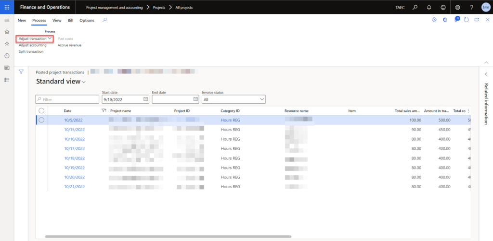493x241 pixels.
Task: Collapse the action pane chevron
Action: click(x=486, y=62)
